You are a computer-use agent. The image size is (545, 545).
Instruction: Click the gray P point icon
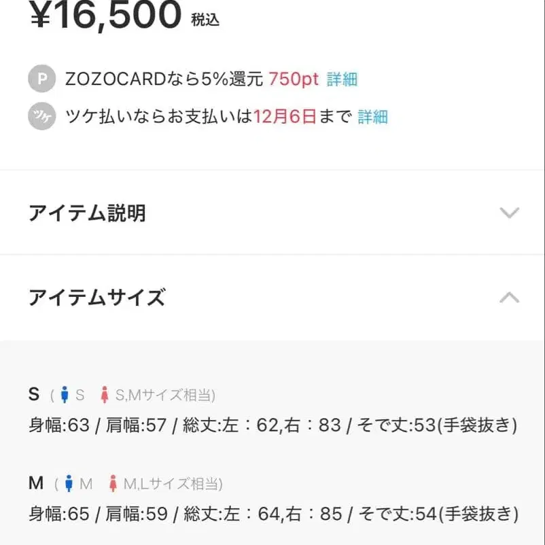[x=41, y=79]
